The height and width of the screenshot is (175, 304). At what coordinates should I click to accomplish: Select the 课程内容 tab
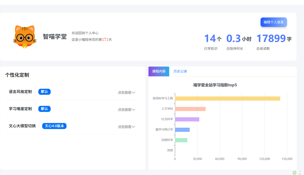point(158,71)
